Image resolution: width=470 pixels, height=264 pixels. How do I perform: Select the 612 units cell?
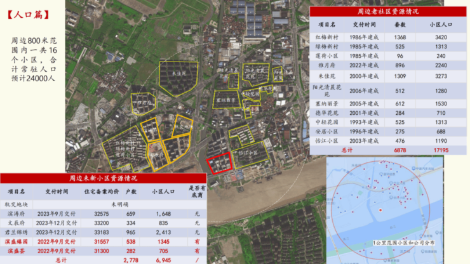click(400, 103)
